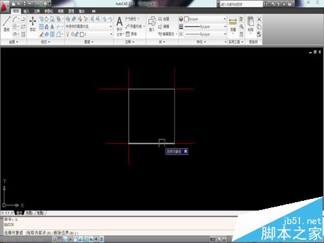
Task: Expand the Layers (图层) panel
Action: (89, 42)
